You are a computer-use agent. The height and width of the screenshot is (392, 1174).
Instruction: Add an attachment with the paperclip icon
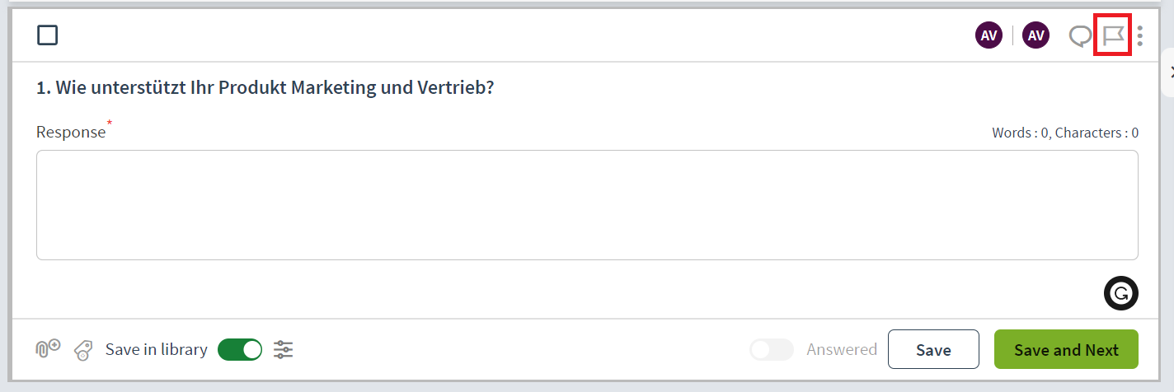tap(48, 349)
